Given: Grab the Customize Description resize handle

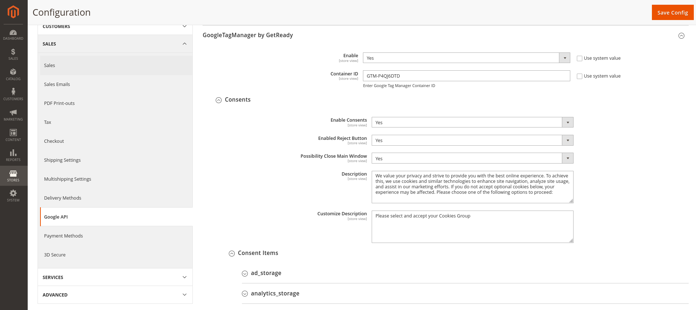Looking at the screenshot, I should click(x=571, y=240).
